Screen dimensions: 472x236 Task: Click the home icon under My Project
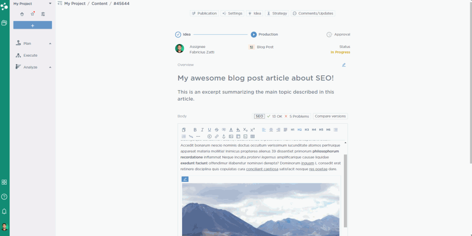pyautogui.click(x=22, y=14)
